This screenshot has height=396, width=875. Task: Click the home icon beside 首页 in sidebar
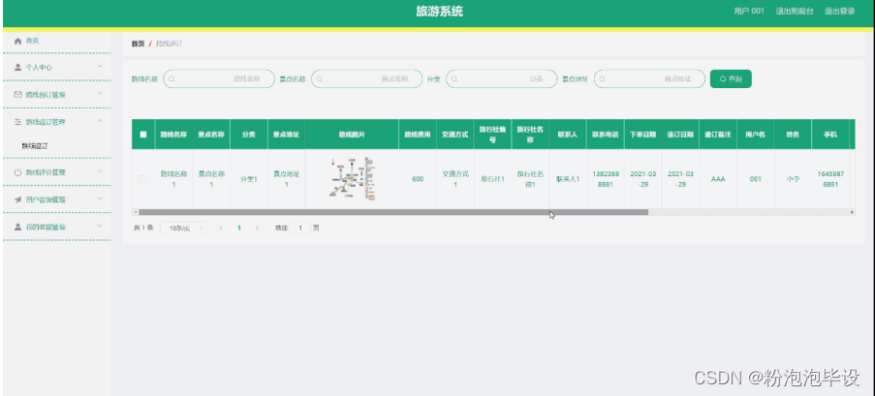tap(17, 41)
